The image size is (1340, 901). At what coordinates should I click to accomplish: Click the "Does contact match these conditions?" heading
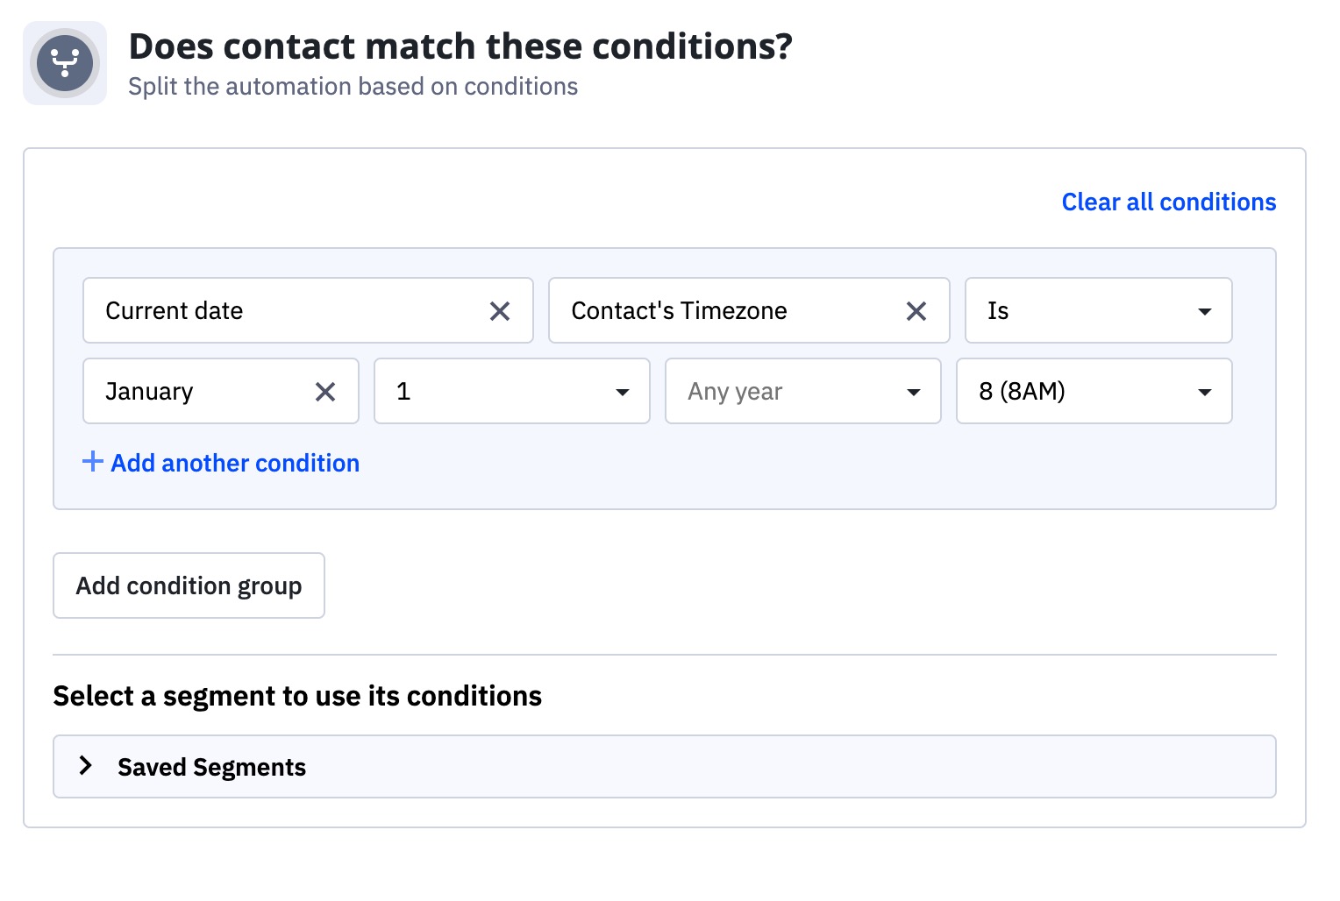coord(460,46)
